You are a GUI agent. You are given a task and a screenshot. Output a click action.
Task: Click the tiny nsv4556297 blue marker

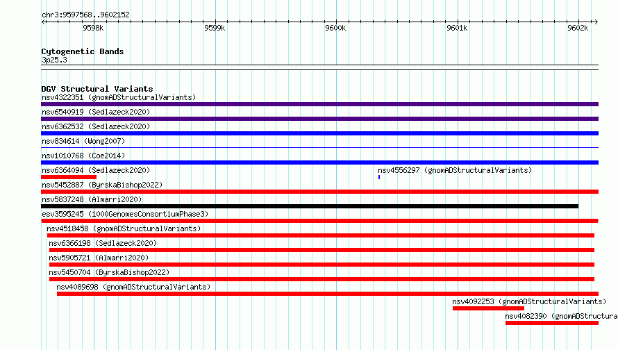(379, 177)
